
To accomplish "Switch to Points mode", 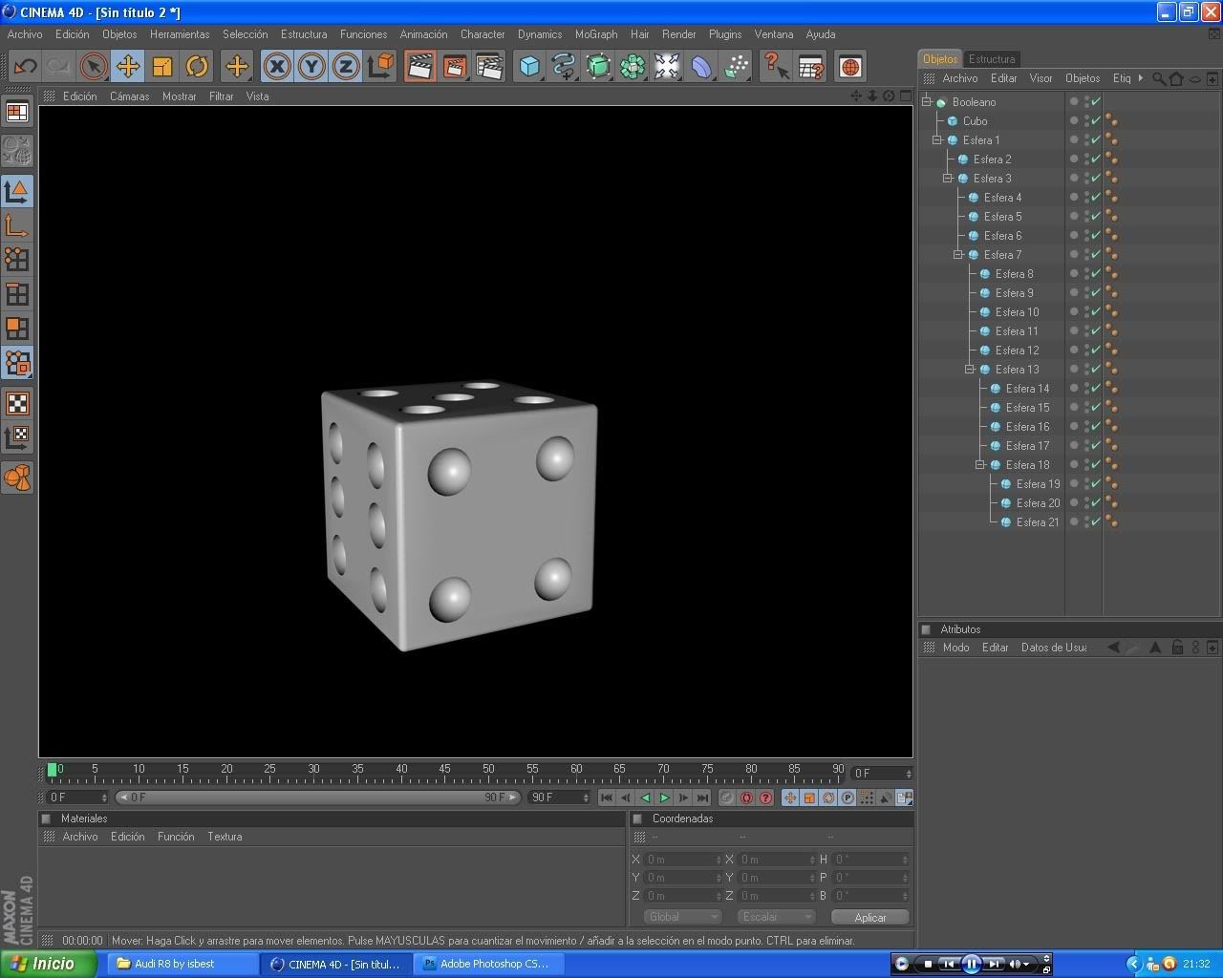I will 17,260.
